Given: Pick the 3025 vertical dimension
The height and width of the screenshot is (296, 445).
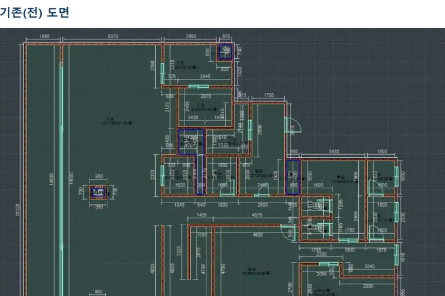Looking at the screenshot, I should 179,251.
